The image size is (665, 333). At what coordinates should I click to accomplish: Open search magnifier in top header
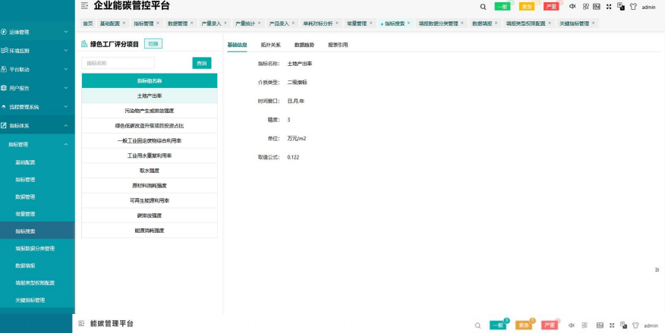coord(483,7)
